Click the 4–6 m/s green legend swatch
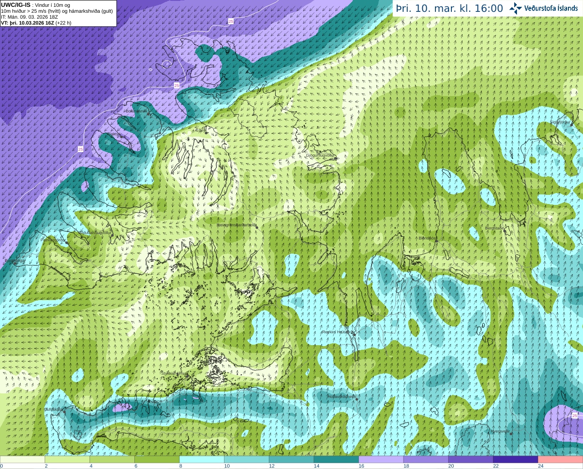 (x=112, y=459)
